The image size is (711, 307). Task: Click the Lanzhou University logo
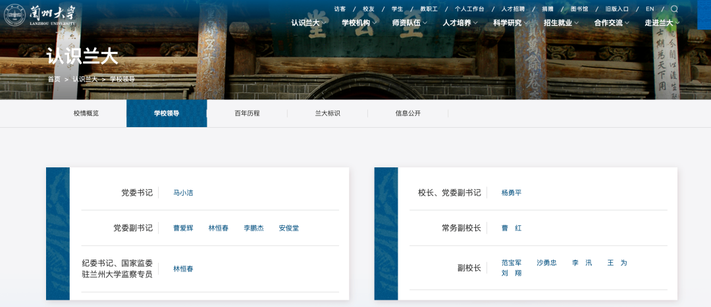pyautogui.click(x=40, y=14)
